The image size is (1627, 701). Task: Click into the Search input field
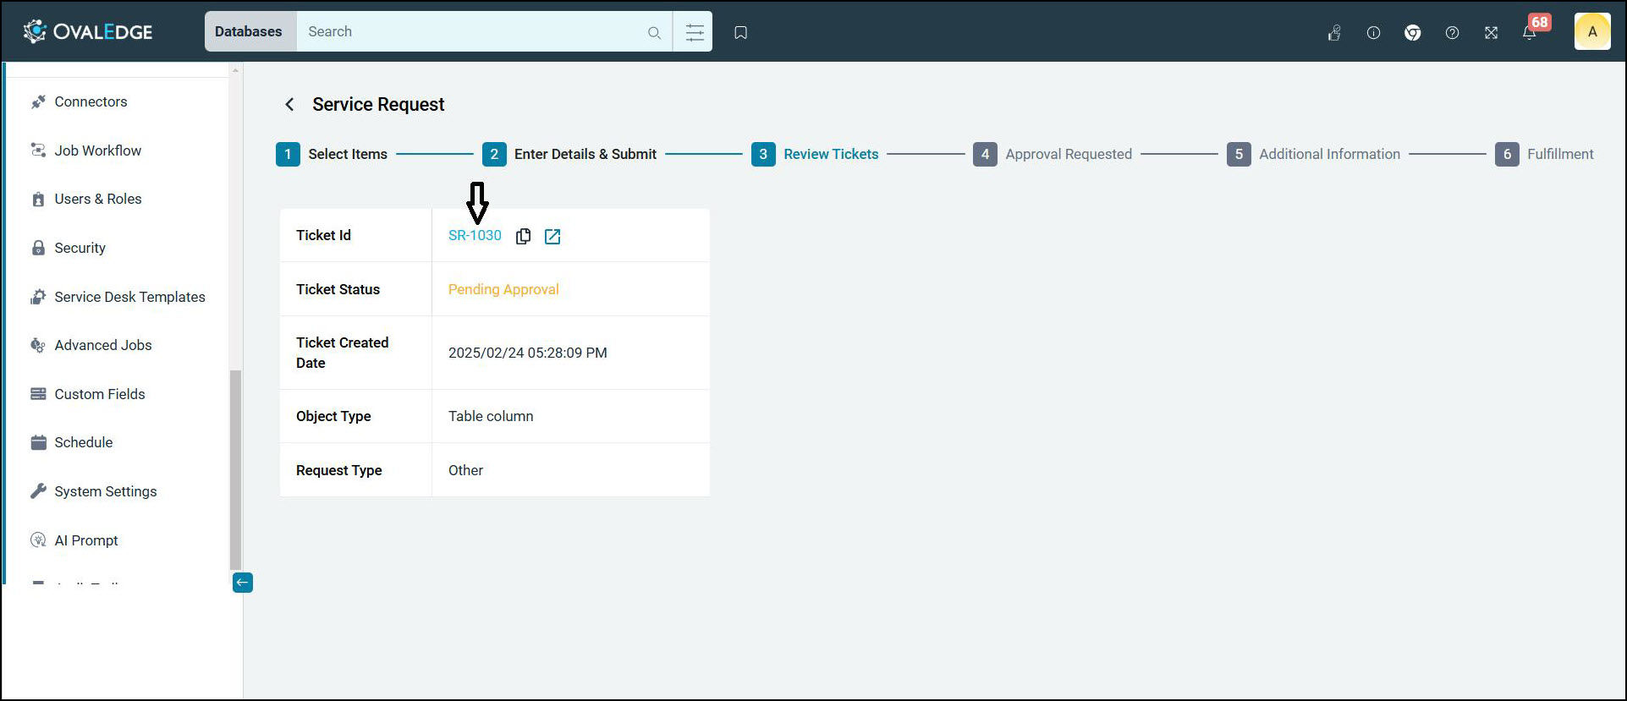470,31
